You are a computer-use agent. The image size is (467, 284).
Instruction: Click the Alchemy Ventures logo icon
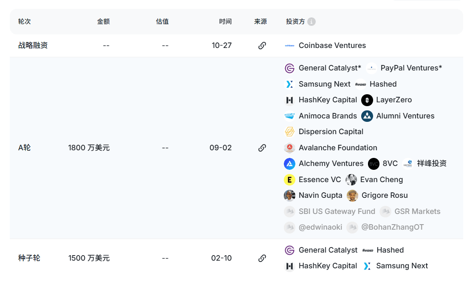(289, 164)
